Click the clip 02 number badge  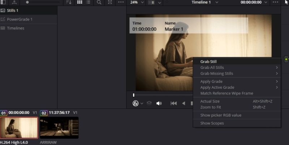(x=44, y=113)
